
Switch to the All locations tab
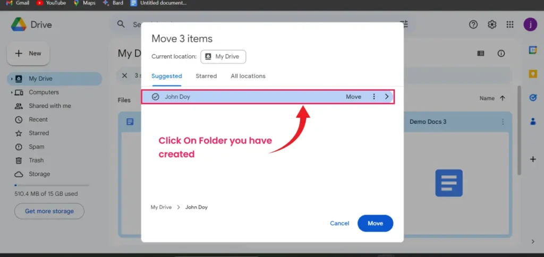248,76
